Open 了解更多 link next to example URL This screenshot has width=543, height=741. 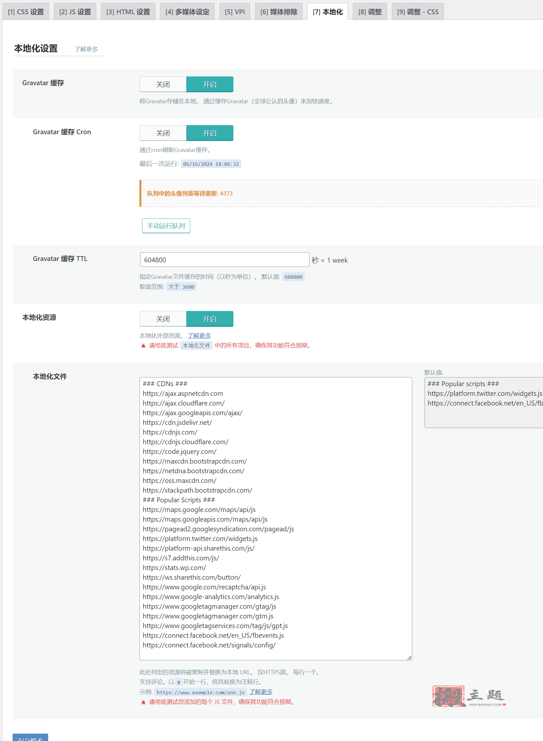coord(261,692)
